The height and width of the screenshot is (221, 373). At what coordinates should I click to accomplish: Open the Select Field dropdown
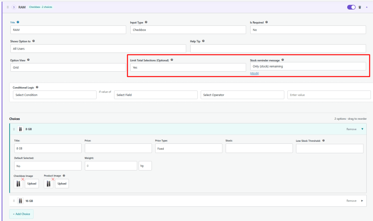click(x=156, y=95)
